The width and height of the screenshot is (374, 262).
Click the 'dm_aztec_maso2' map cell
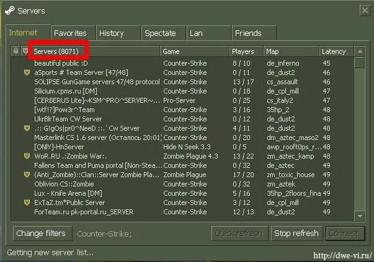(292, 138)
